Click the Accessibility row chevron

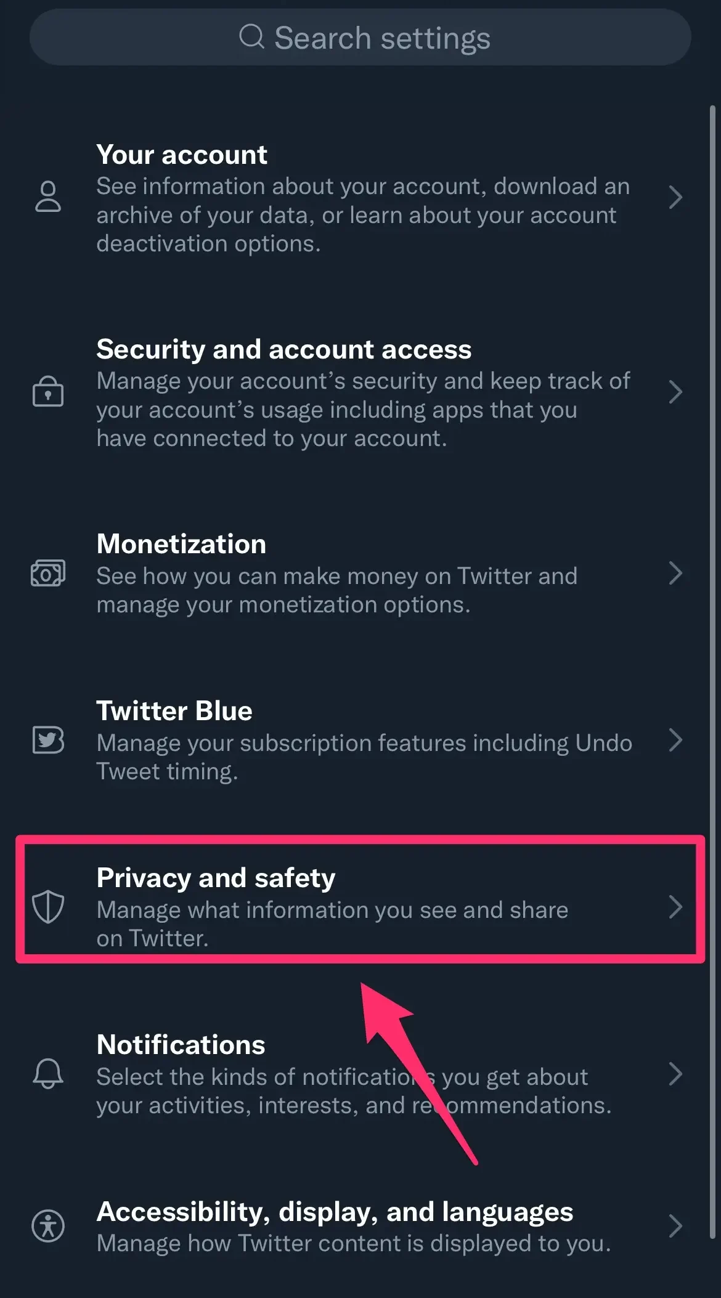coord(676,1226)
